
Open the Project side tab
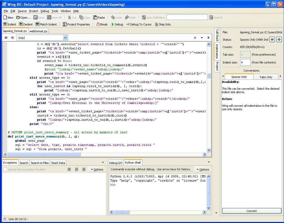click(217, 66)
